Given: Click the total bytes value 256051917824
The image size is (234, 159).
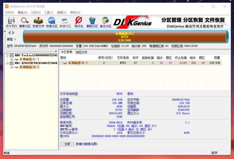Looking at the screenshot, I should pos(181,100).
